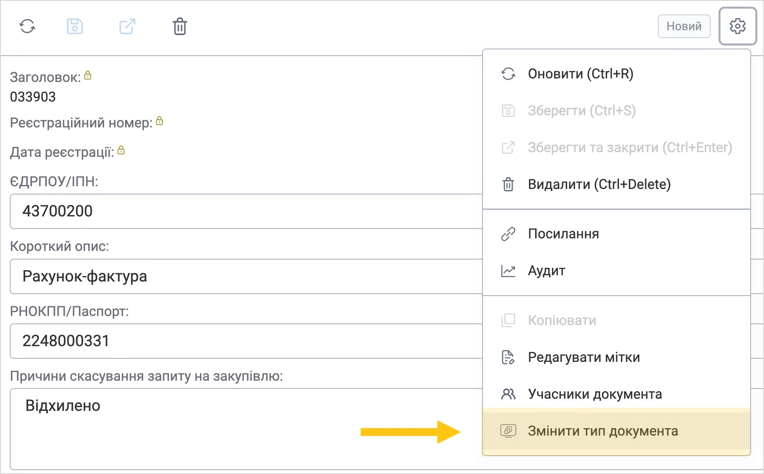Click the Новий status button
This screenshot has height=474, width=764.
[684, 26]
